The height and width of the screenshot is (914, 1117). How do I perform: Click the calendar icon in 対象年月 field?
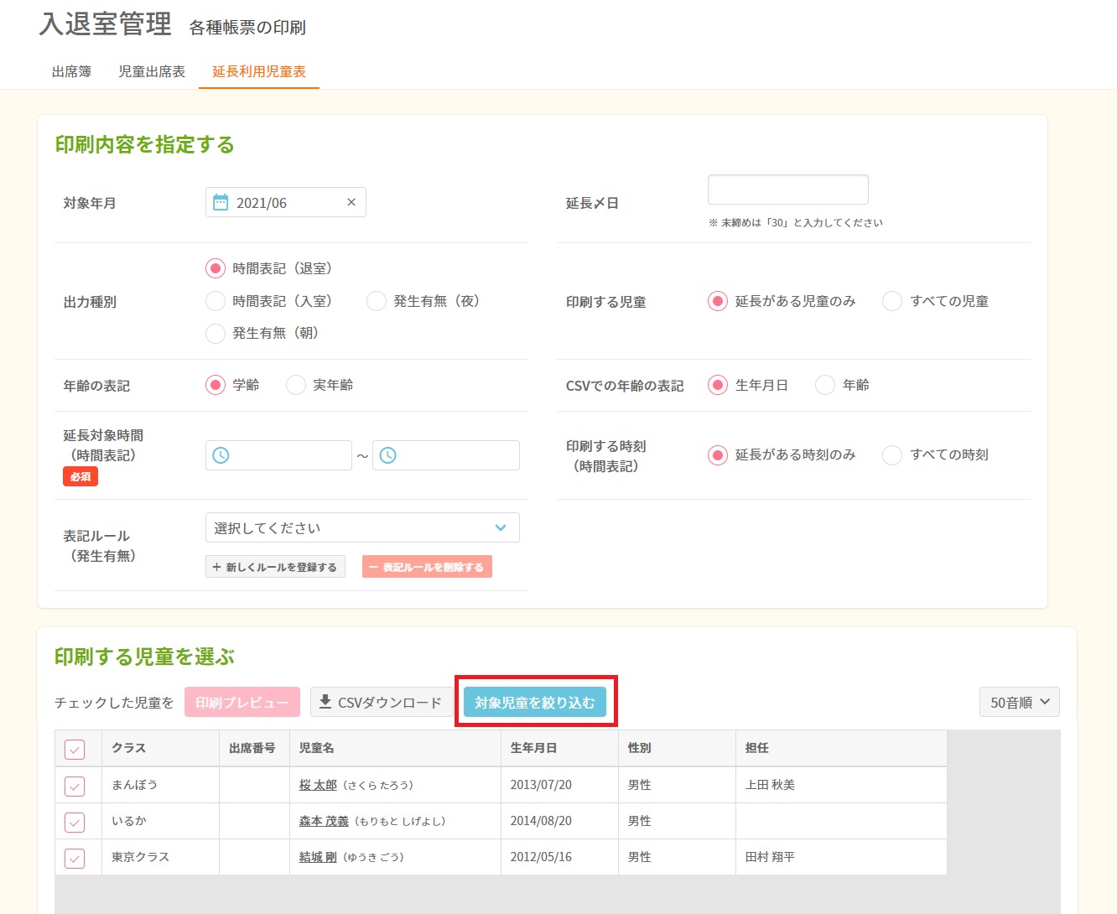221,202
